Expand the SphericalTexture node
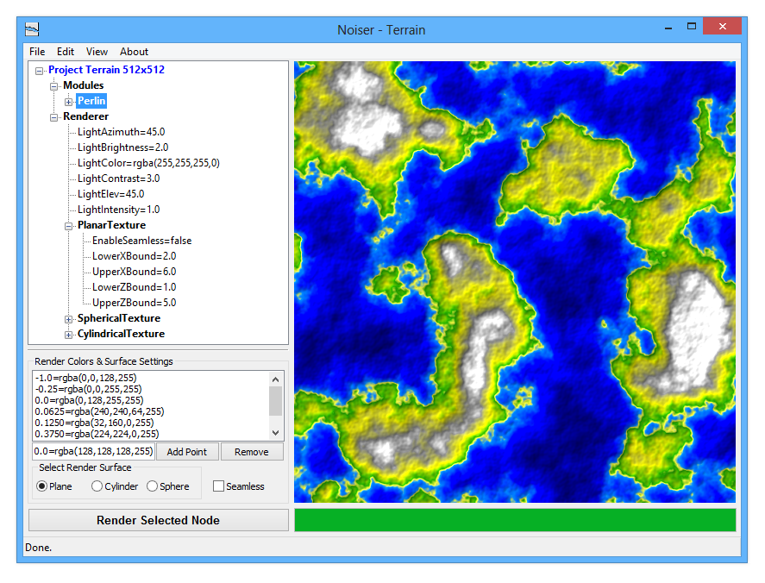 click(x=69, y=319)
